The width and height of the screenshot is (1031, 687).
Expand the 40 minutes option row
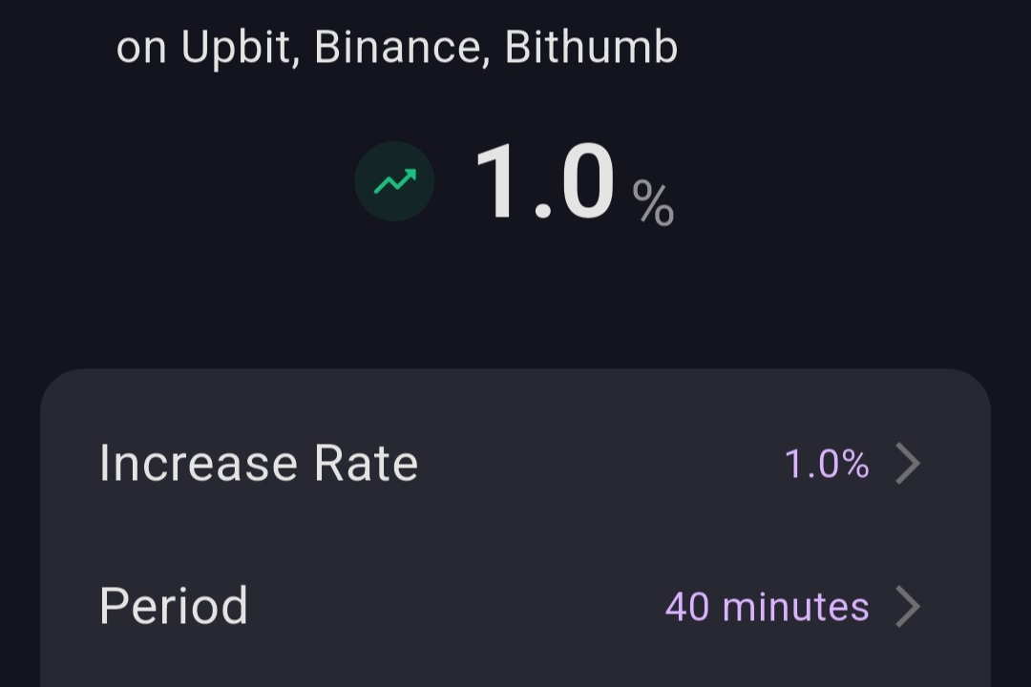click(515, 607)
